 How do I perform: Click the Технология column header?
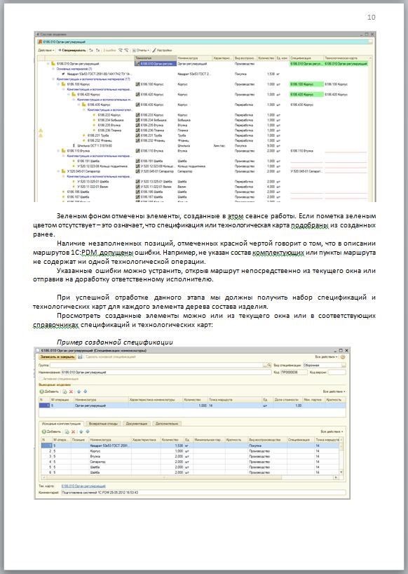coord(156,58)
